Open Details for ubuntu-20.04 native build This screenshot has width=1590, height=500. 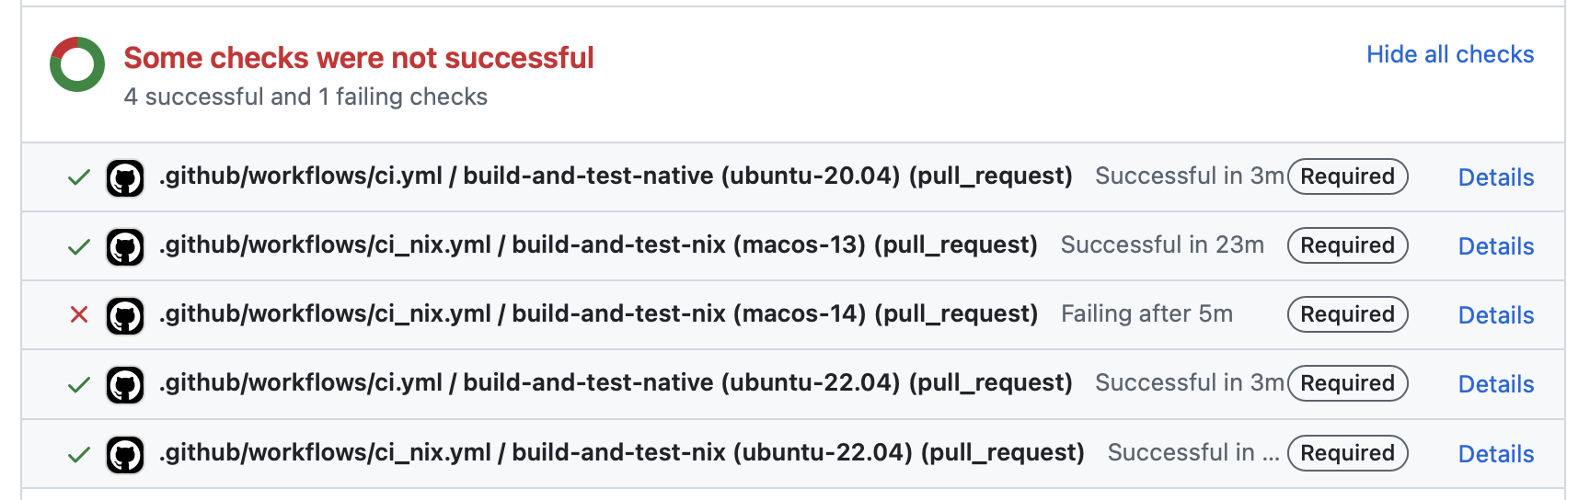click(1496, 177)
